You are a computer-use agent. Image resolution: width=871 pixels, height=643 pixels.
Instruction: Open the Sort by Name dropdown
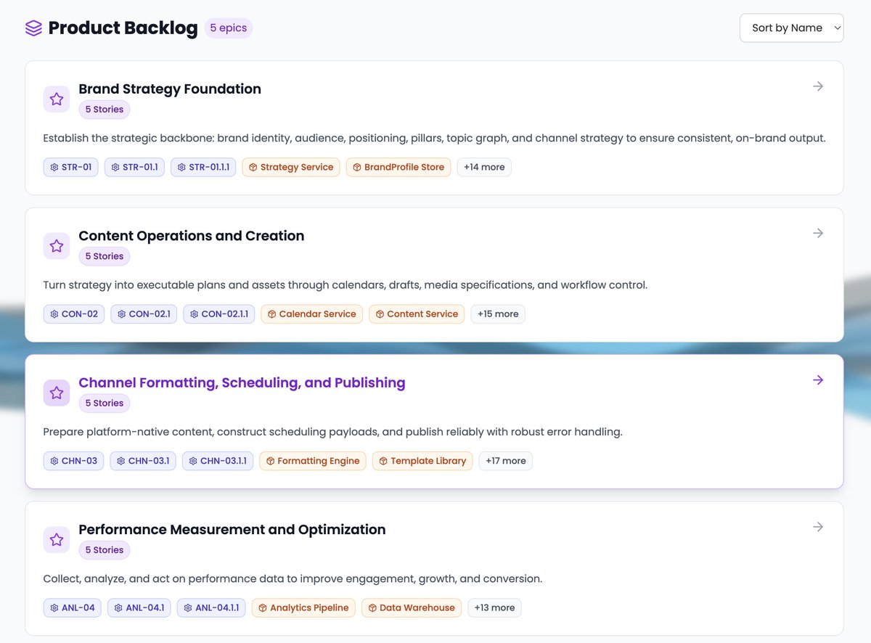[x=791, y=28]
